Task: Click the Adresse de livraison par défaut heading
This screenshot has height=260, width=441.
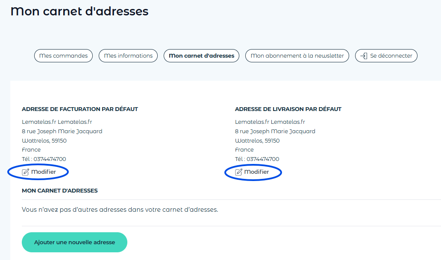Action: point(288,109)
